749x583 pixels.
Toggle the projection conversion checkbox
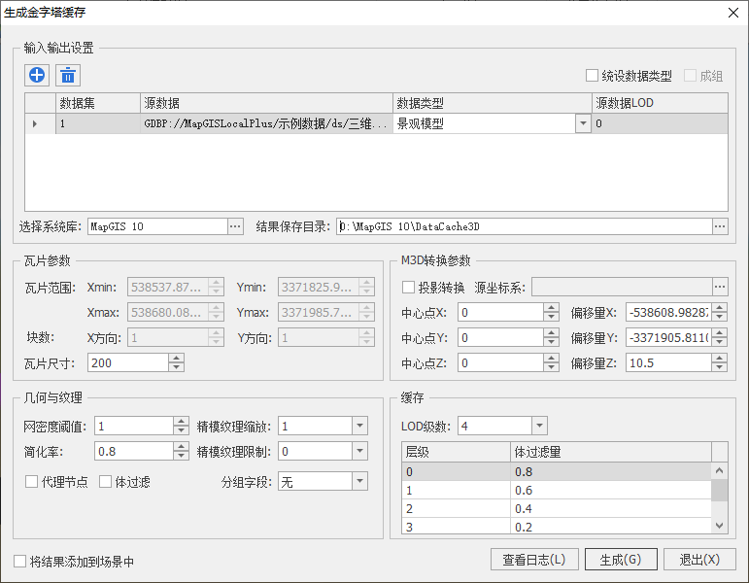[x=409, y=287]
